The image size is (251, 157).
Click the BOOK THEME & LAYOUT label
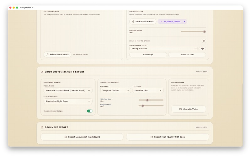point(52,83)
